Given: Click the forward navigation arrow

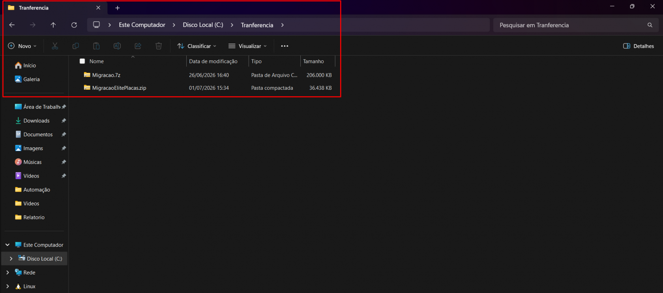Looking at the screenshot, I should (x=33, y=25).
